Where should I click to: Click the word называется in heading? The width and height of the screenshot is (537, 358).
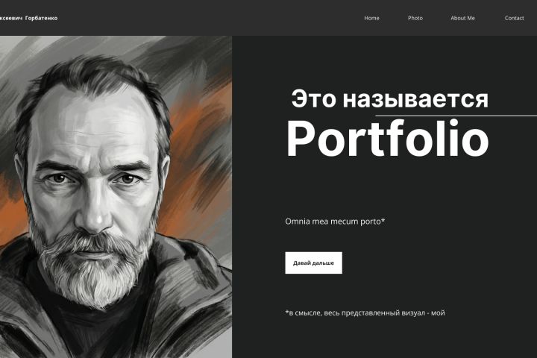tap(415, 99)
